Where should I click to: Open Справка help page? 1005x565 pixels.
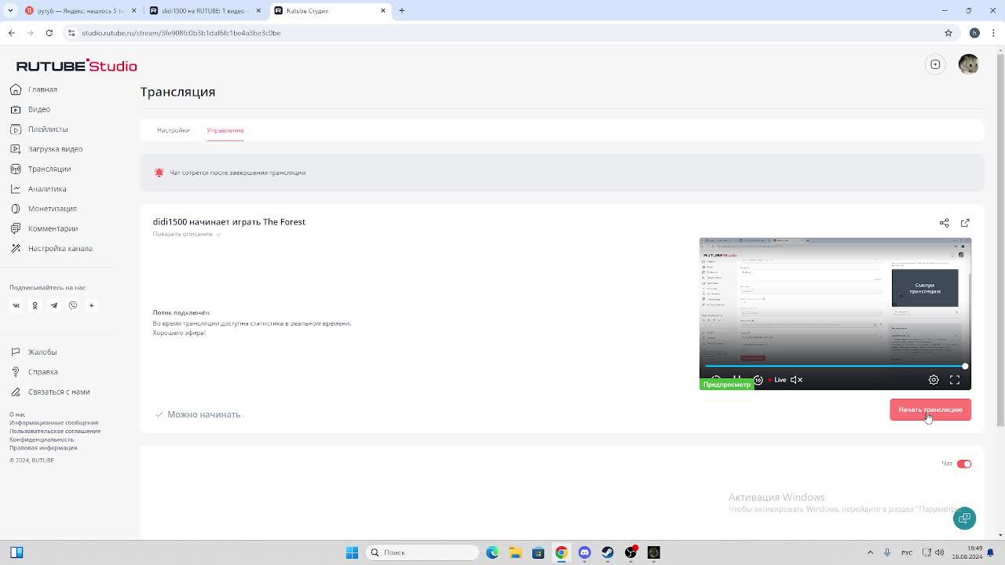pyautogui.click(x=34, y=372)
